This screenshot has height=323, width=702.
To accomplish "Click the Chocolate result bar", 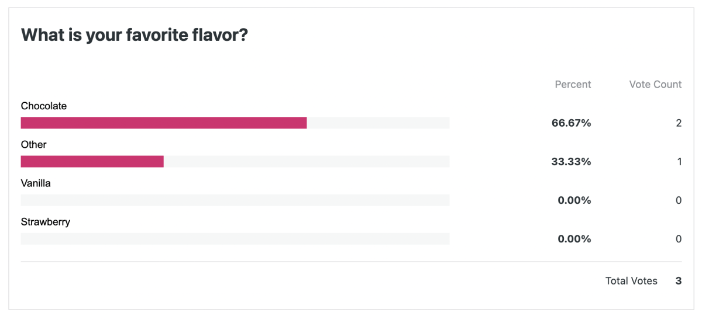I will coord(164,123).
